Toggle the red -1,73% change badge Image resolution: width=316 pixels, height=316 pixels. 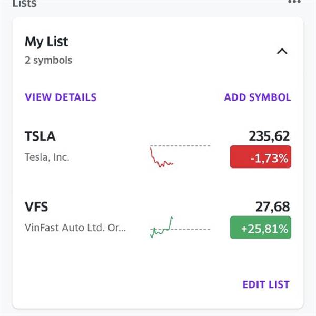260,157
